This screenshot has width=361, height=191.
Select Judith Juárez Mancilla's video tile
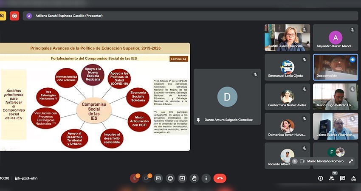click(x=287, y=37)
